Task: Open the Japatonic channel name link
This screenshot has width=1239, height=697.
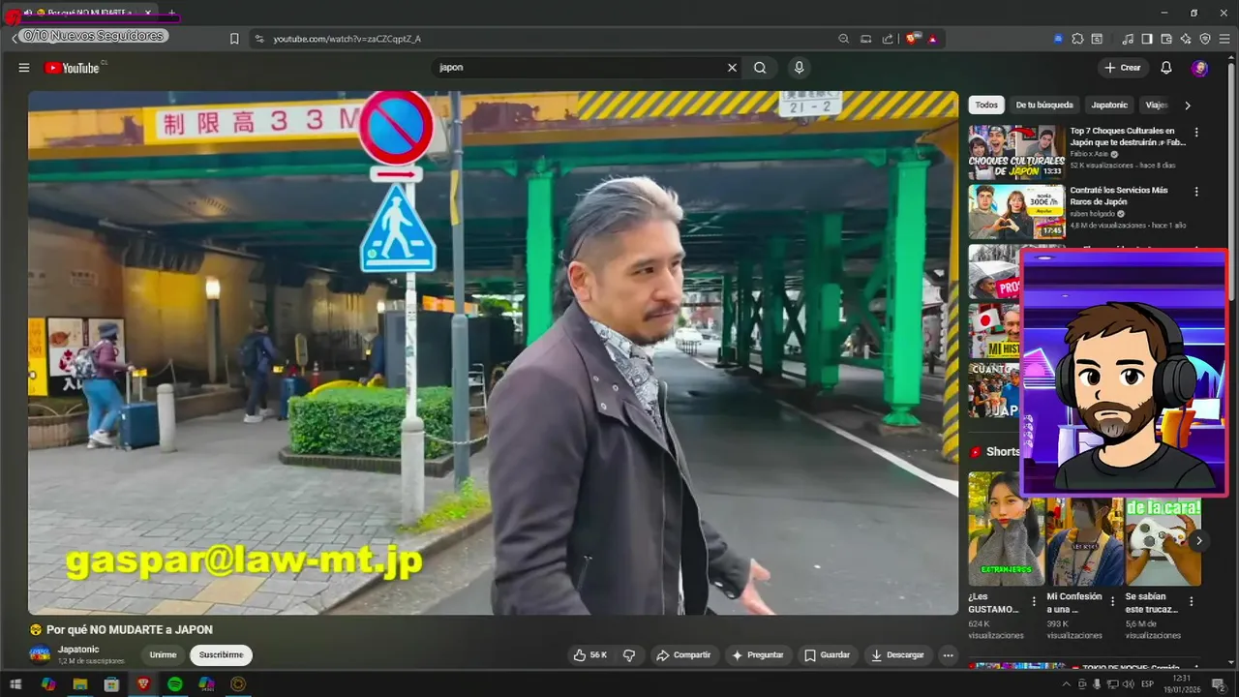Action: (x=78, y=650)
